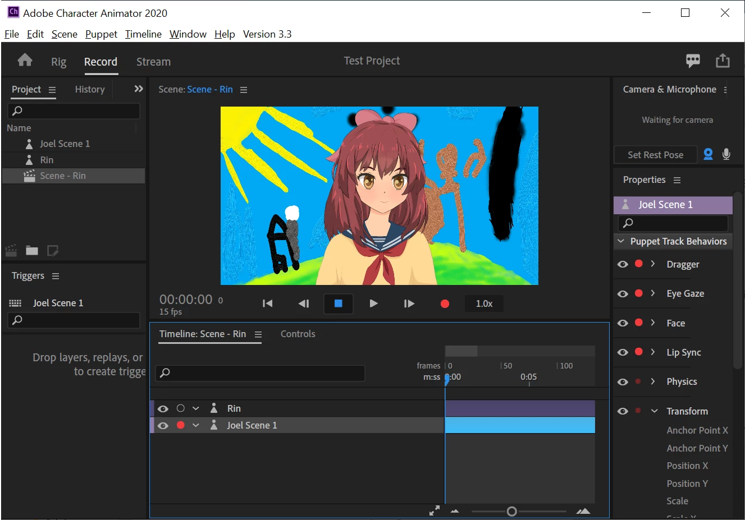Viewport: 745px width, 520px height.
Task: Open the Timeline panel menu icon
Action: coord(258,334)
